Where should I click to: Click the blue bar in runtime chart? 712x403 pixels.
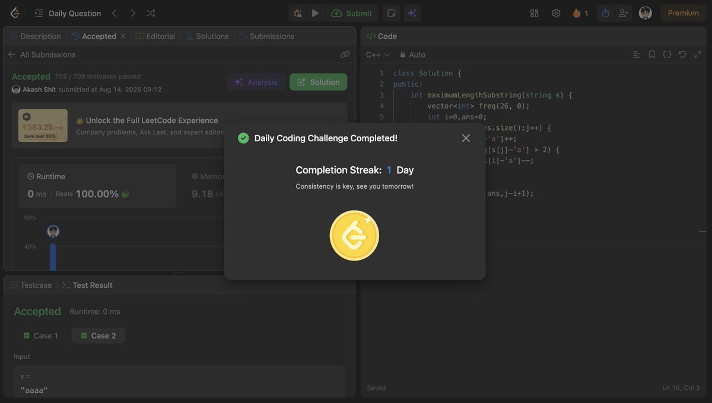pos(53,256)
